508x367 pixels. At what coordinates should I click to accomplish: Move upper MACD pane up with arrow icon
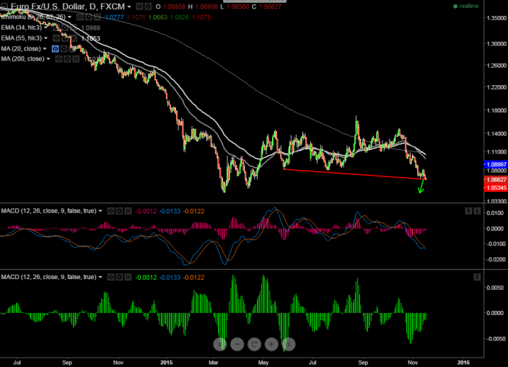pyautogui.click(x=468, y=211)
